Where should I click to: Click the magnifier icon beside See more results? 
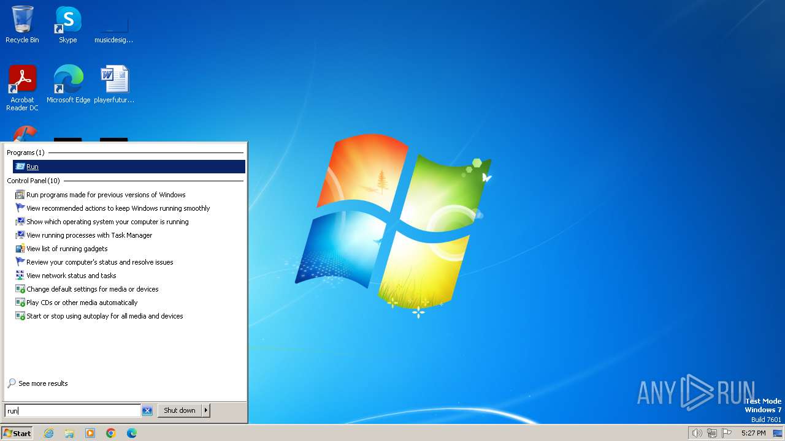click(x=12, y=383)
